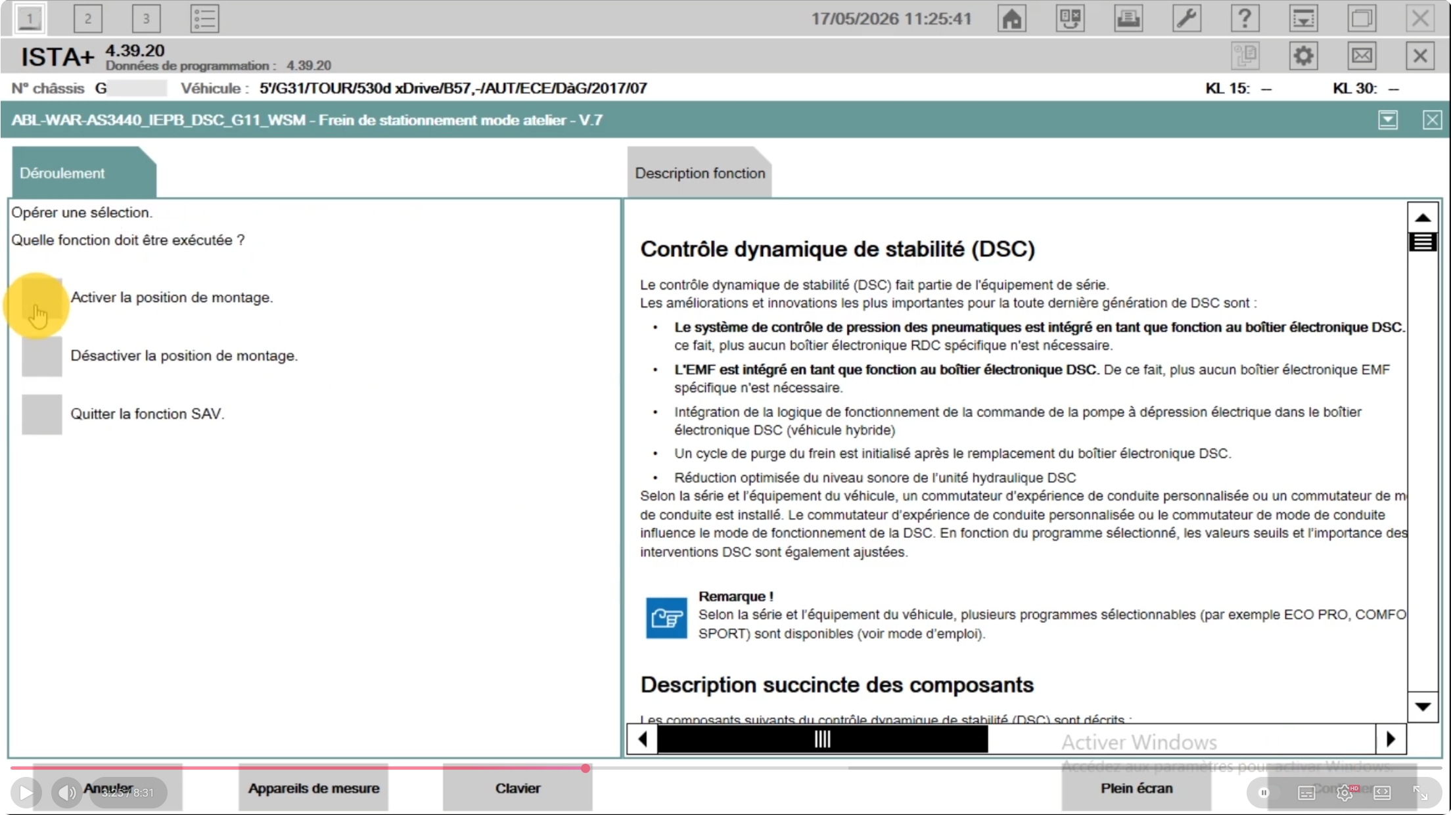This screenshot has width=1451, height=815.
Task: Collapse the Frein de stationnement panel via dropdown arrow
Action: (1388, 120)
